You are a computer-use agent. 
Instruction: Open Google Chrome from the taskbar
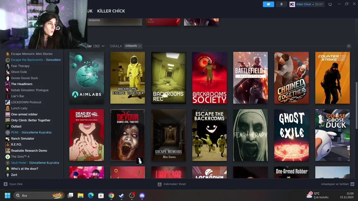tap(111, 195)
